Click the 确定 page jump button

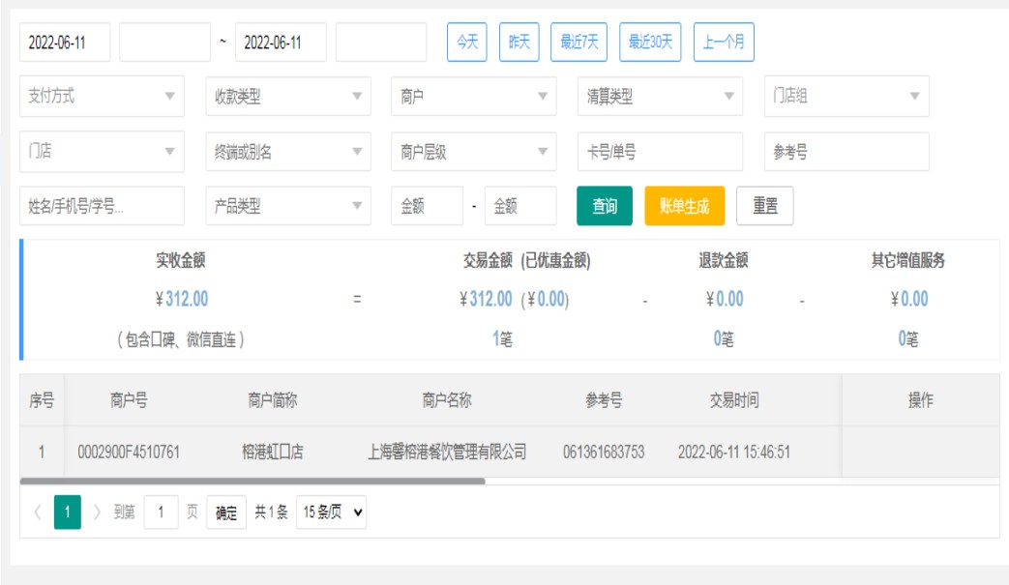tap(226, 512)
